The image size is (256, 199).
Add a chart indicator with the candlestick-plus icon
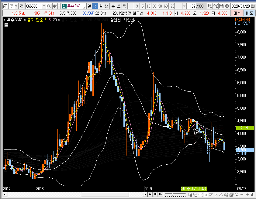point(209,6)
